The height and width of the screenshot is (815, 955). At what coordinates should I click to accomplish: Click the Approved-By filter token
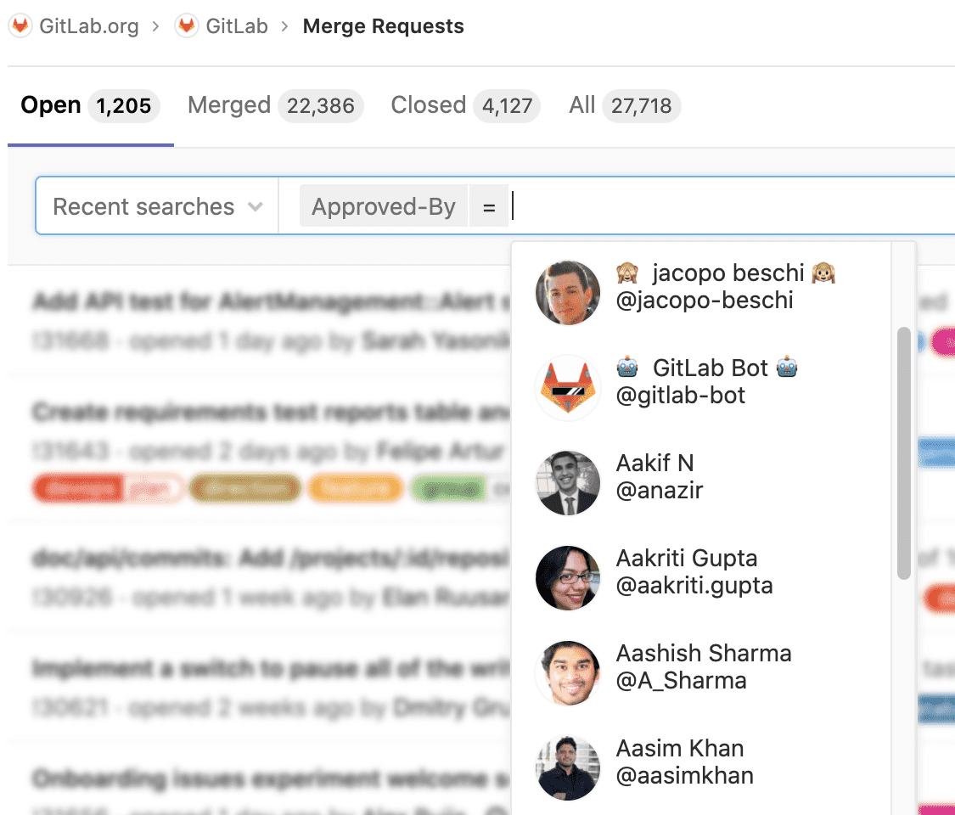pyautogui.click(x=383, y=205)
